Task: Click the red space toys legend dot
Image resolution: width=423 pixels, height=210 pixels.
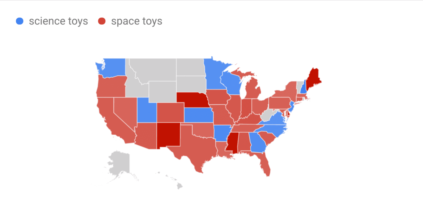Action: (102, 21)
